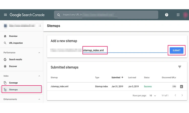The width and height of the screenshot is (189, 113).
Task: Open index coverage chart icon for sitemap_index.xml
Action: coord(181,86)
